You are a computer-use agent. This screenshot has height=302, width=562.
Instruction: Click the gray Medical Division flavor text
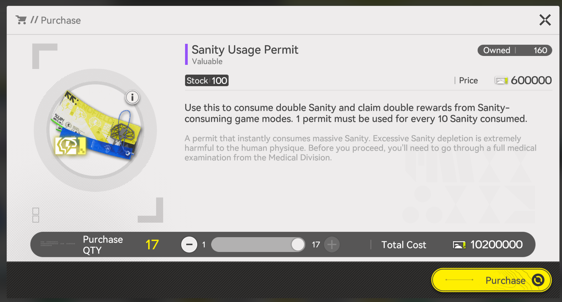(360, 148)
